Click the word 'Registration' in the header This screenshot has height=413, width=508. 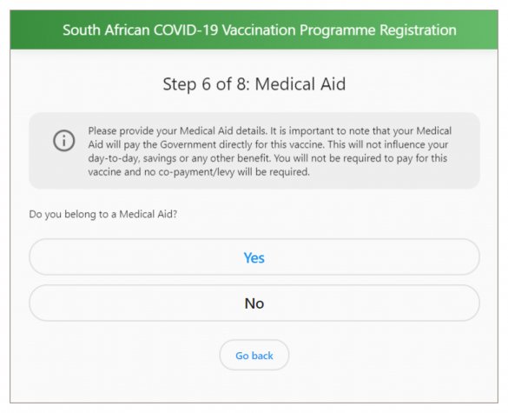(418, 30)
